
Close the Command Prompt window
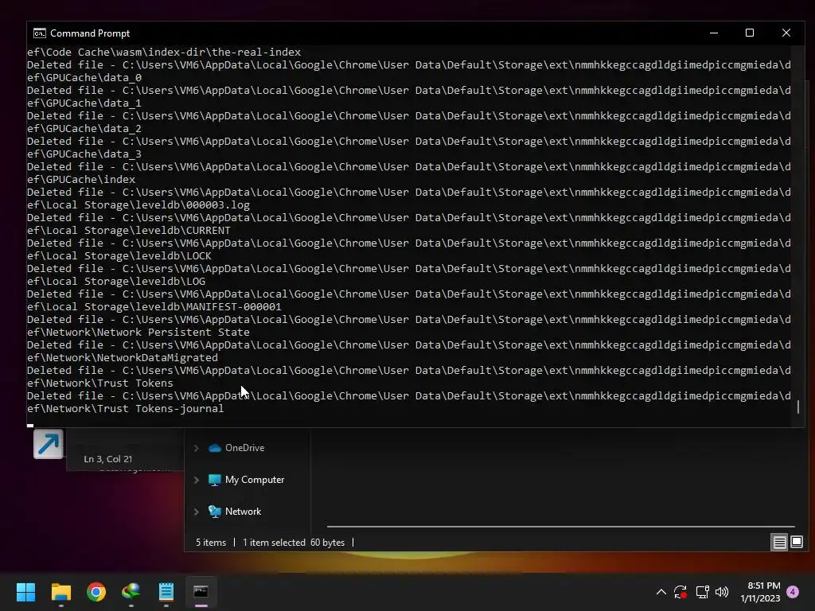[786, 33]
